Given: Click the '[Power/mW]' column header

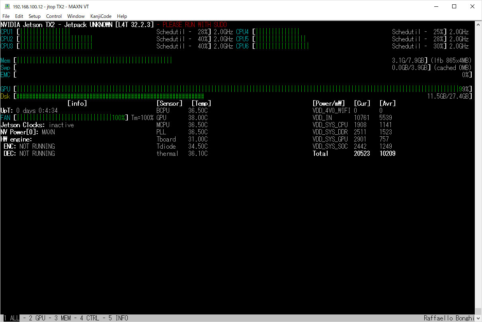Looking at the screenshot, I should (x=328, y=103).
